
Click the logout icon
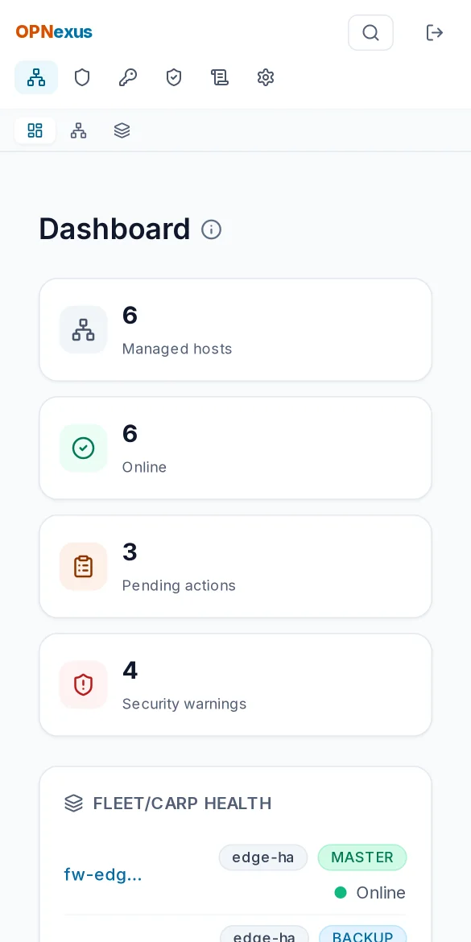(x=434, y=32)
